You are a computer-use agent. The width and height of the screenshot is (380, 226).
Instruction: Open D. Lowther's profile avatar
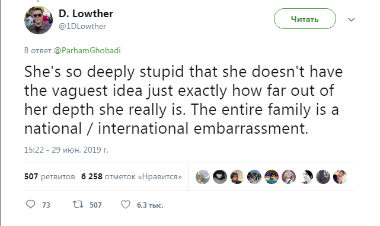[39, 20]
